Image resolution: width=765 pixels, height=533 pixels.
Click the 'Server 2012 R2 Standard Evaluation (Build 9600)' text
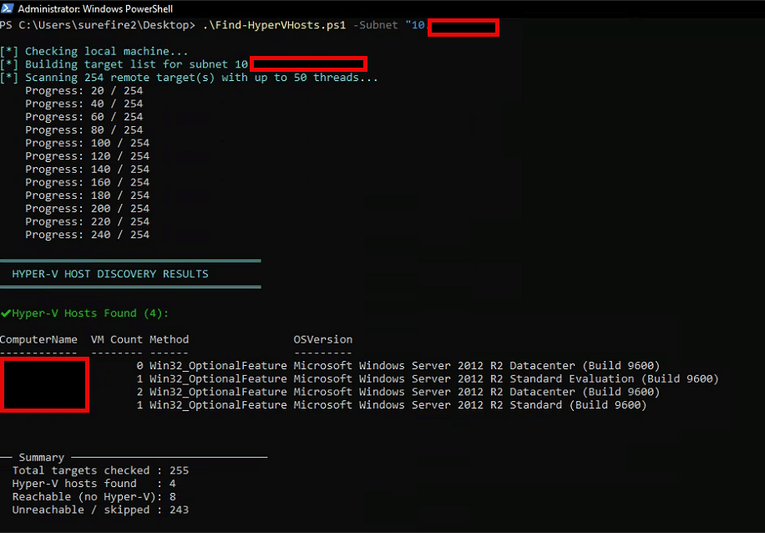click(x=565, y=379)
